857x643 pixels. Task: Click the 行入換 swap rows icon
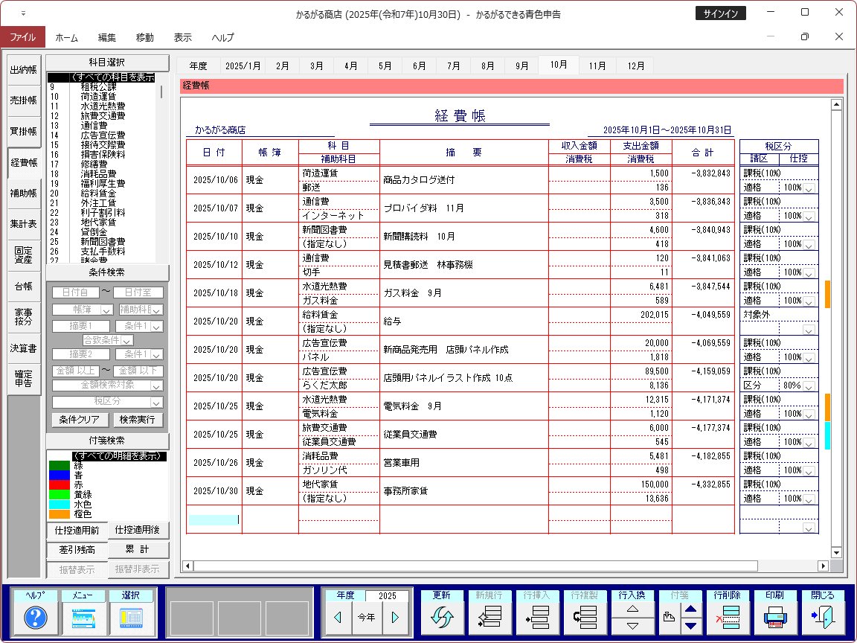click(x=632, y=617)
